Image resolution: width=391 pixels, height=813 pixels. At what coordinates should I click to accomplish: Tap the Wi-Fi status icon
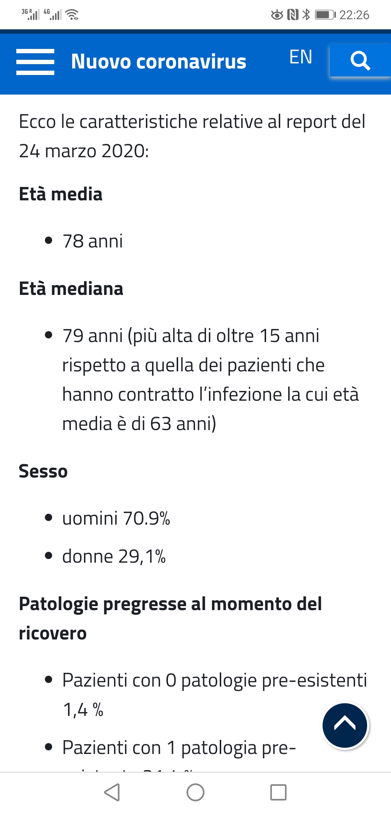pos(73,15)
